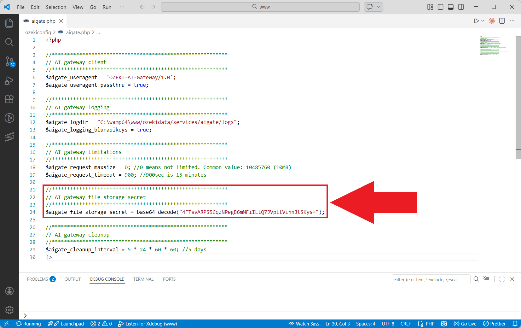Toggle the bottom panel visibility

tap(451, 7)
